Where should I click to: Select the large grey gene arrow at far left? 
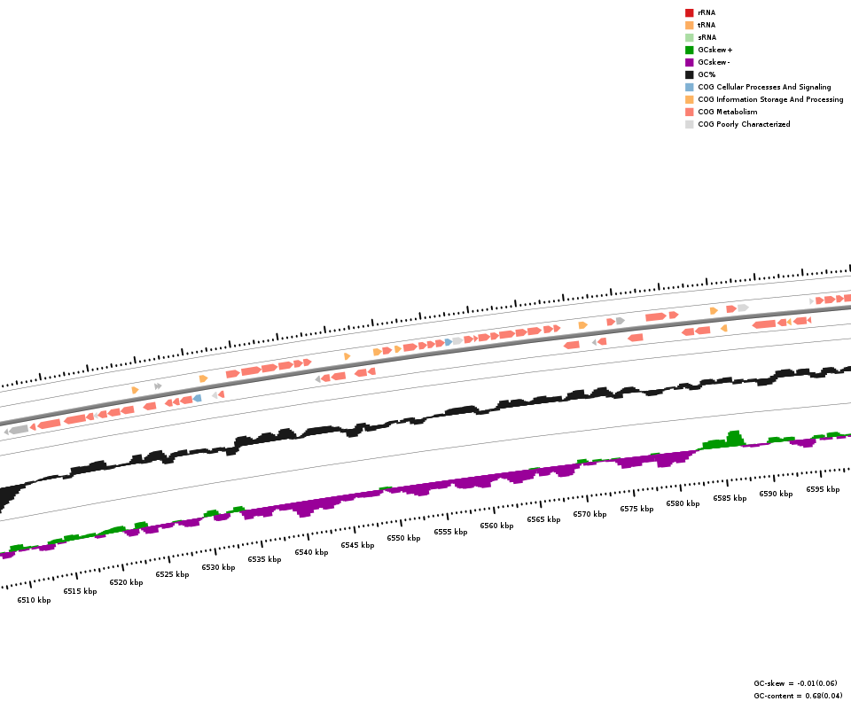(x=19, y=430)
